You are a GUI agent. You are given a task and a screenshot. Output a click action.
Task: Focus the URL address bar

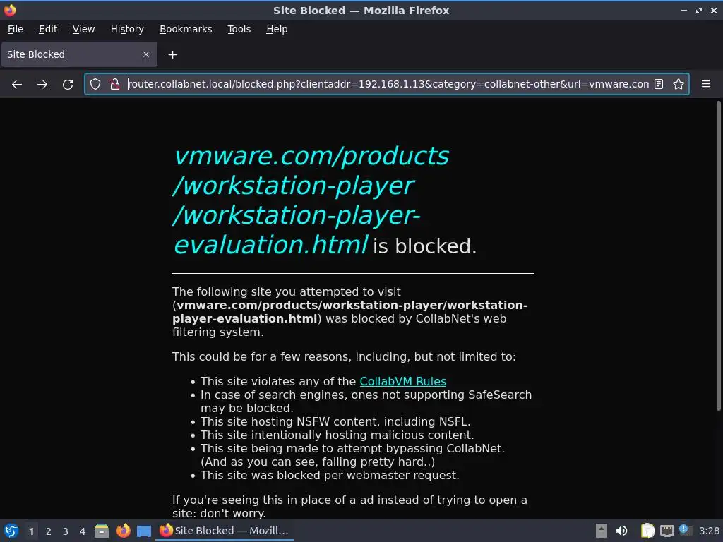coord(388,84)
